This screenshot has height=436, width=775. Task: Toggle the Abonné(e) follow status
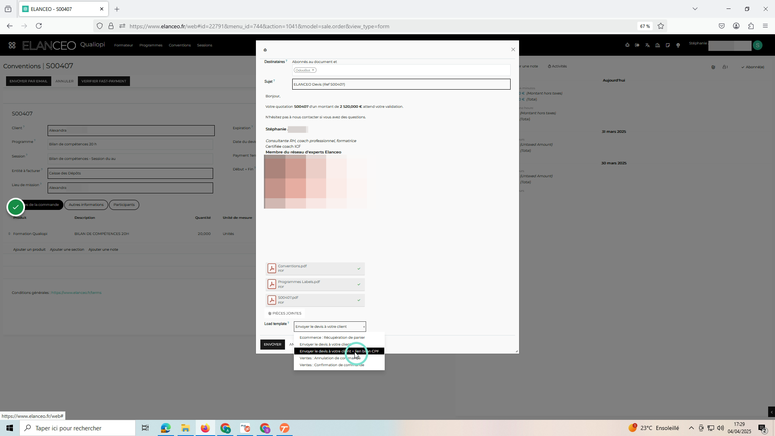point(752,67)
